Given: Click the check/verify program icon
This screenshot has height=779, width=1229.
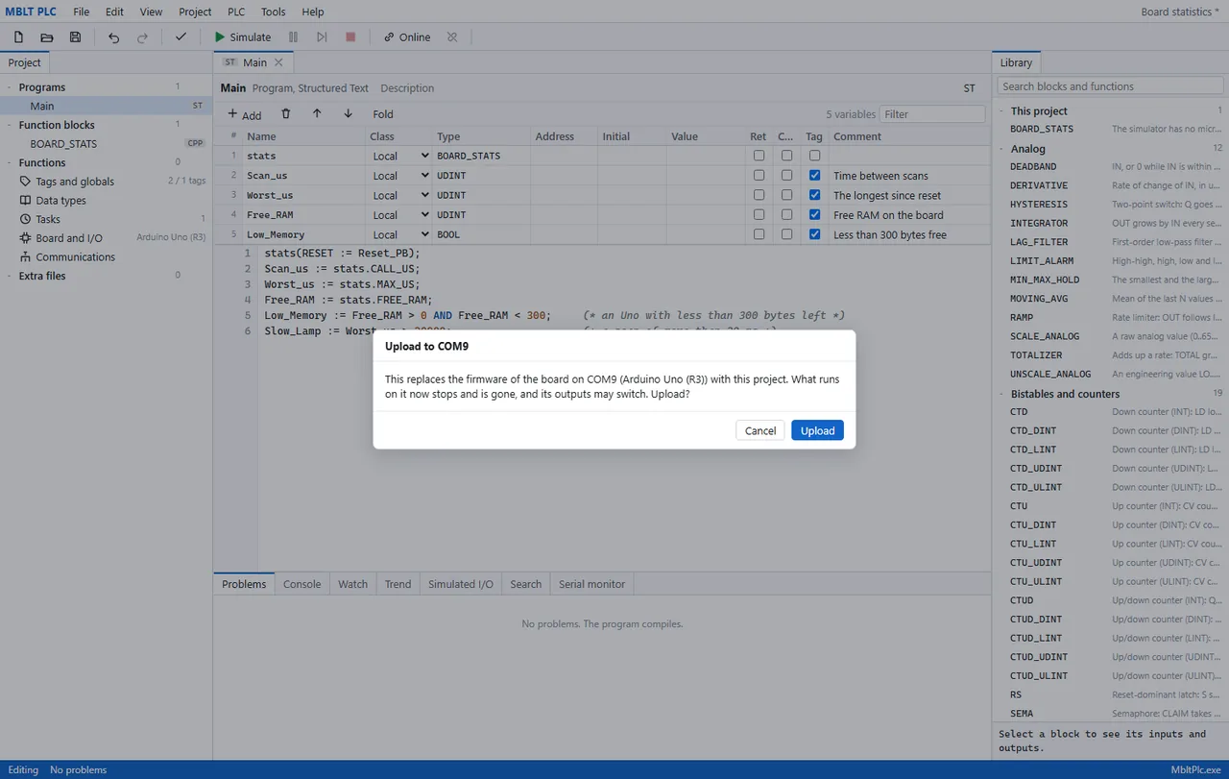Looking at the screenshot, I should click(181, 37).
